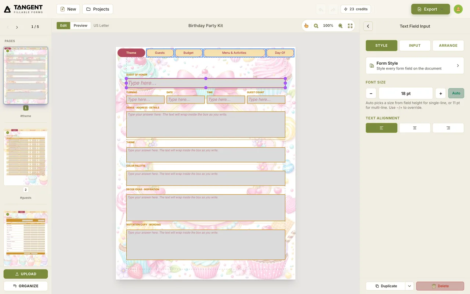Select the Invitation Copy Wording text area
The width and height of the screenshot is (470, 294).
click(206, 245)
